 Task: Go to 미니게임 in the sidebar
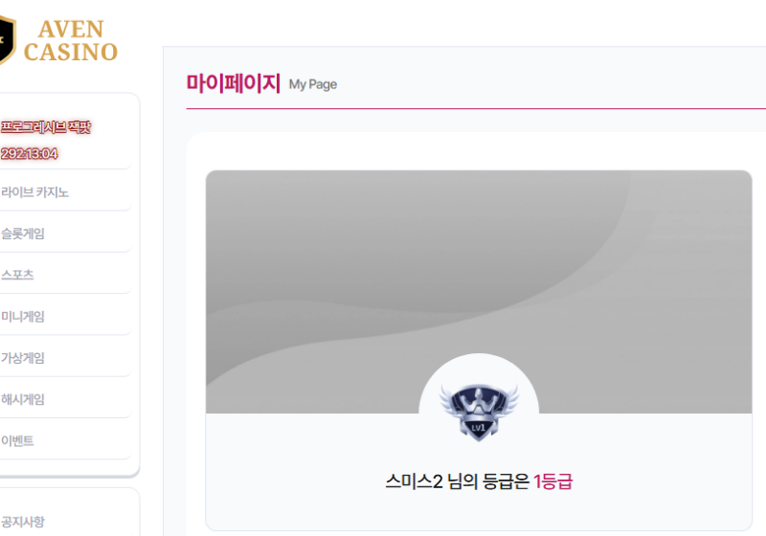coord(22,317)
